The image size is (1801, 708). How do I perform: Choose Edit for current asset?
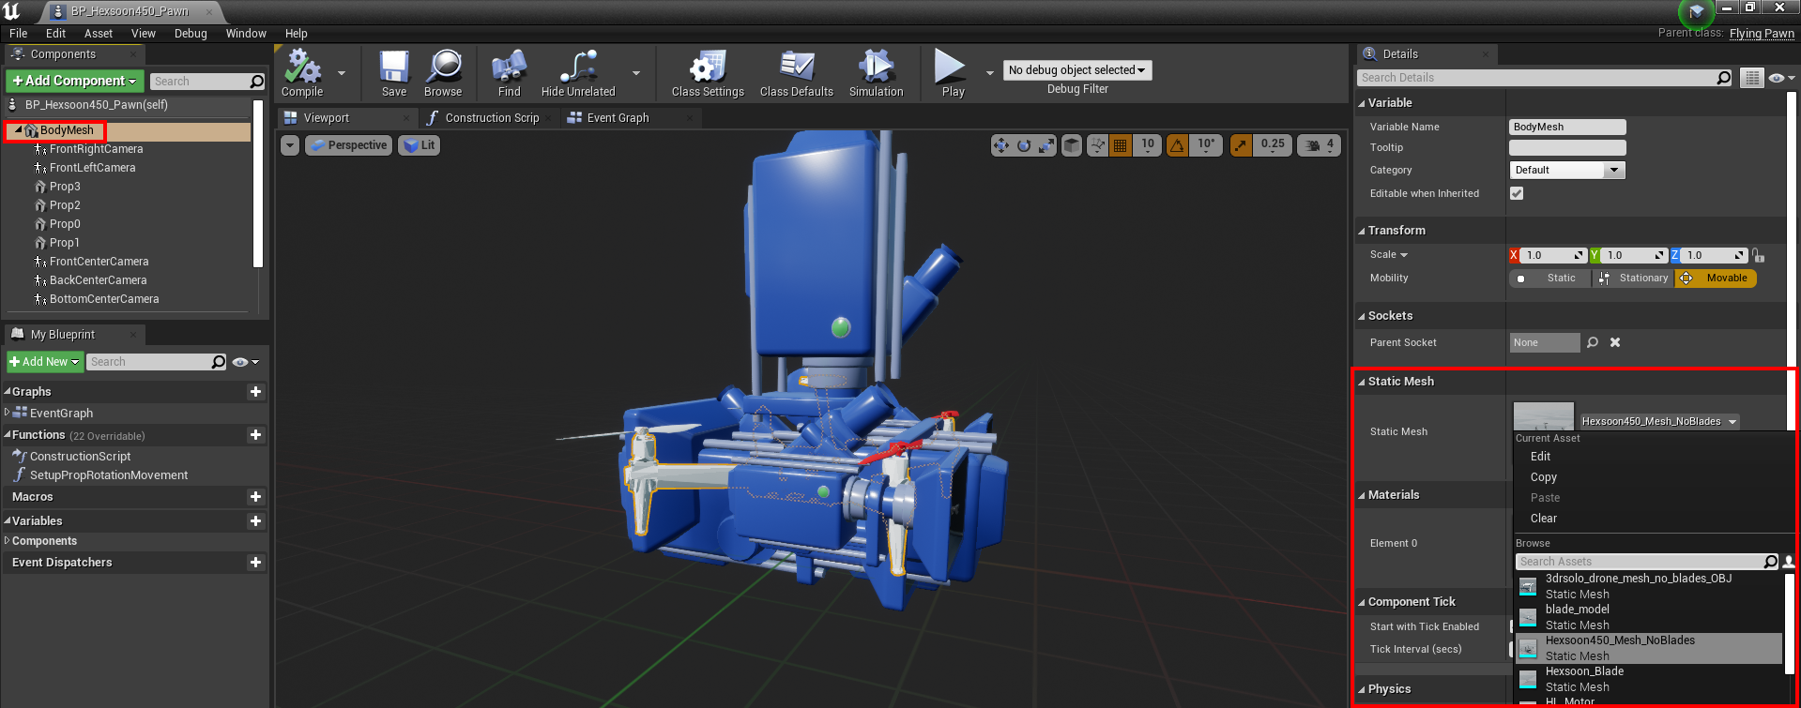pos(1540,457)
